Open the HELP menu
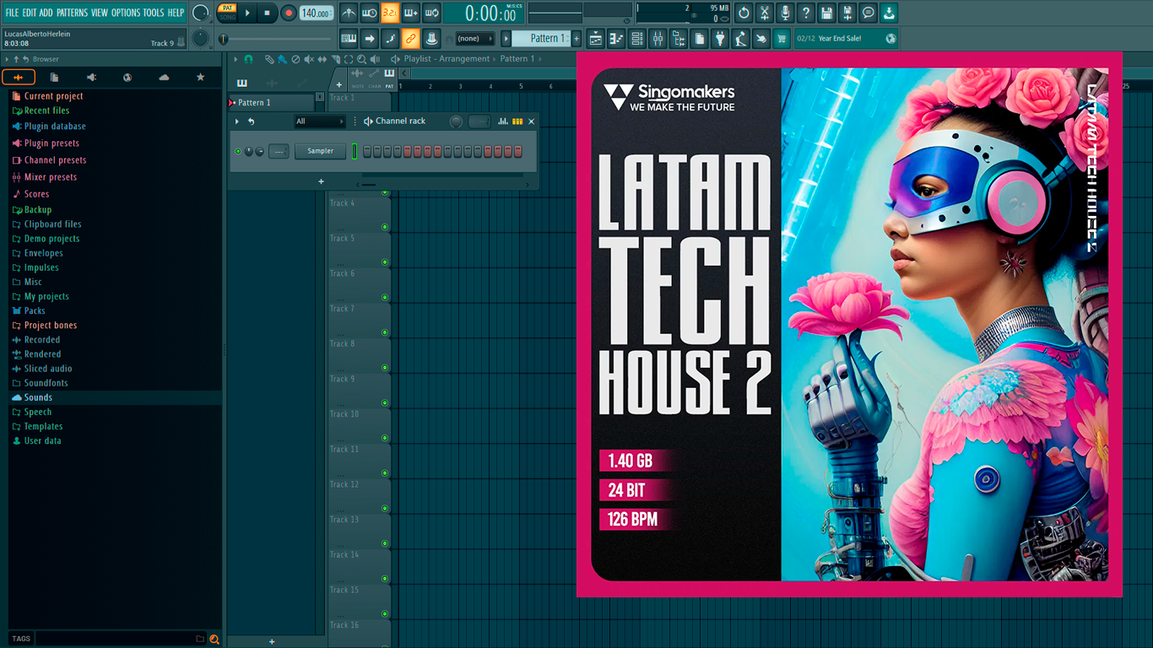The height and width of the screenshot is (648, 1153). point(176,13)
